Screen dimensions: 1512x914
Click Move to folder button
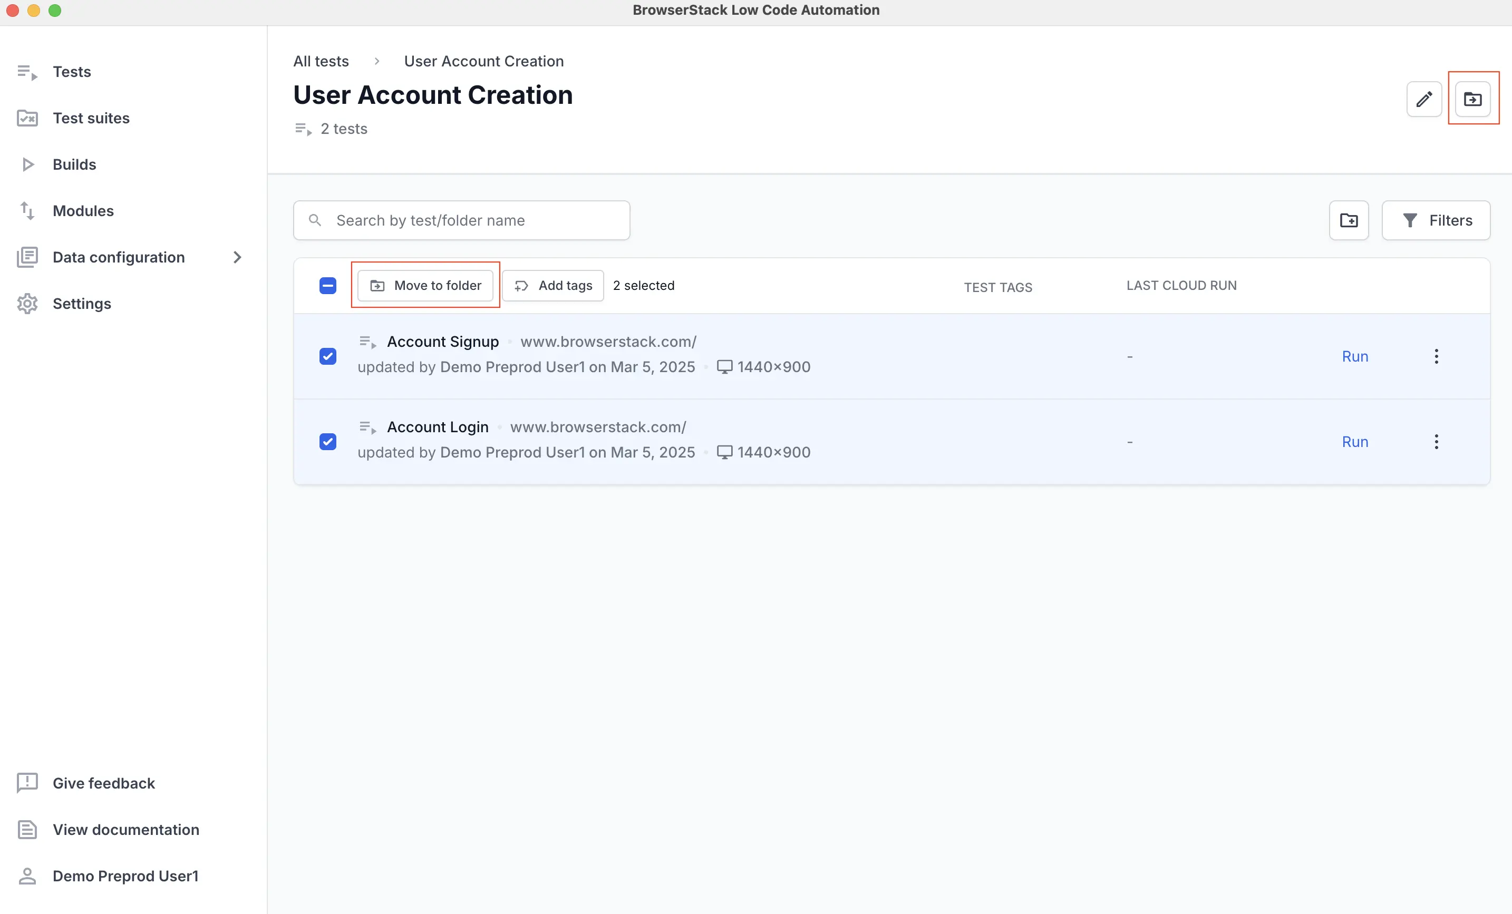(x=425, y=285)
